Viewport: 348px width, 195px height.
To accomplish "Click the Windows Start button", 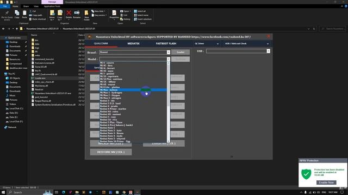I will [3, 192].
